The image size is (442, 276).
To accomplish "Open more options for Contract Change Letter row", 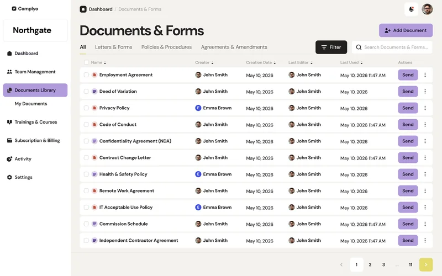I will pyautogui.click(x=425, y=158).
